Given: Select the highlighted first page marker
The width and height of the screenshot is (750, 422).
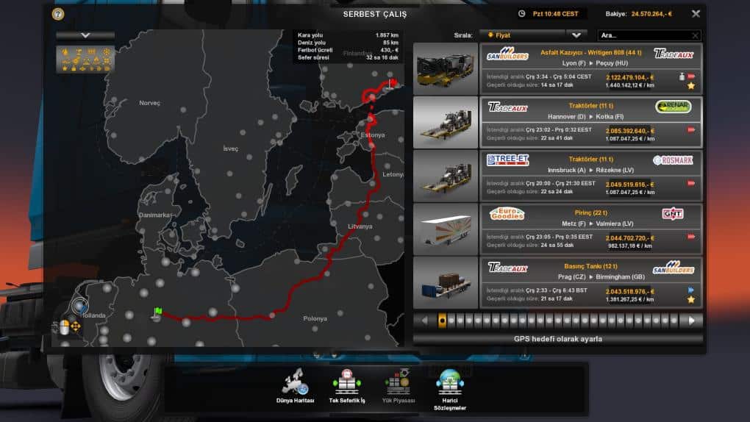Looking at the screenshot, I should (x=442, y=321).
